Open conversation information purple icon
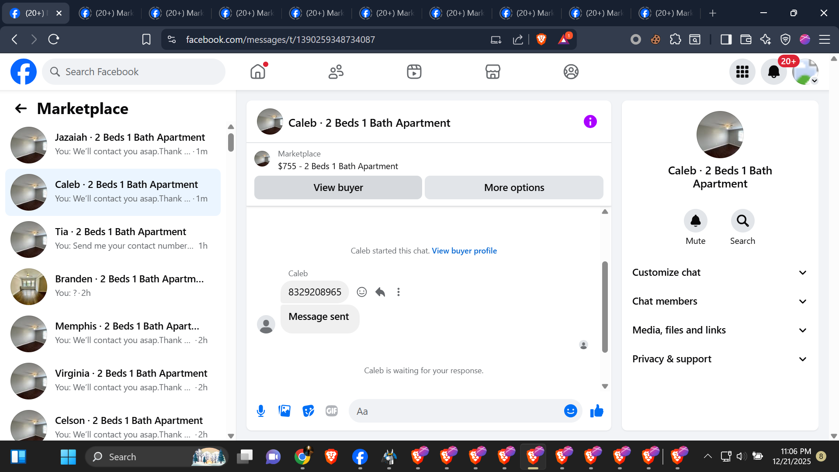Viewport: 839px width, 472px height. [590, 121]
